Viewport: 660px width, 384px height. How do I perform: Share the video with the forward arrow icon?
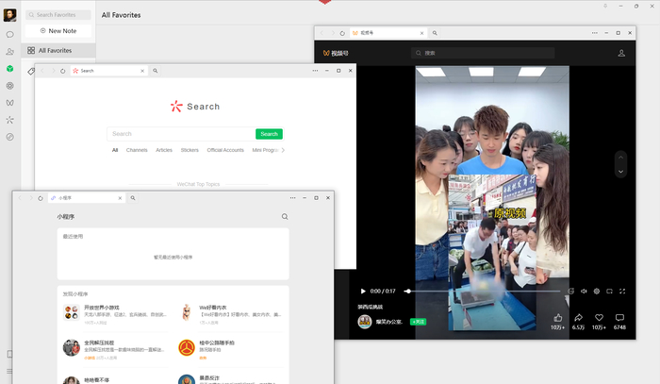[578, 318]
